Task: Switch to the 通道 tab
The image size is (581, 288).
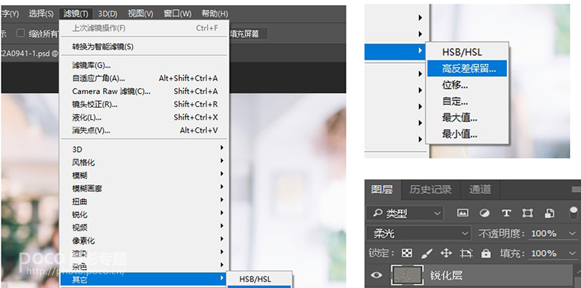Action: [x=480, y=190]
